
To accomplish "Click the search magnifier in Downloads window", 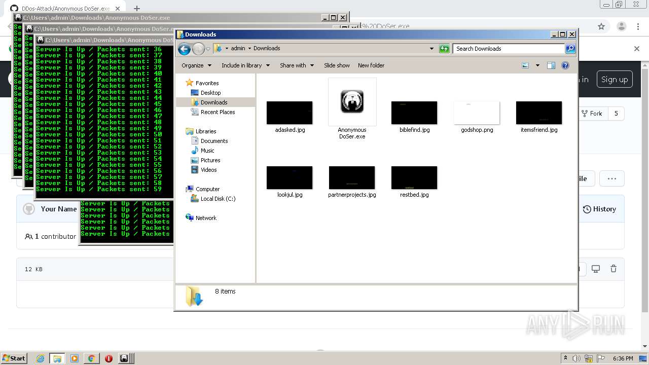I will (x=570, y=49).
